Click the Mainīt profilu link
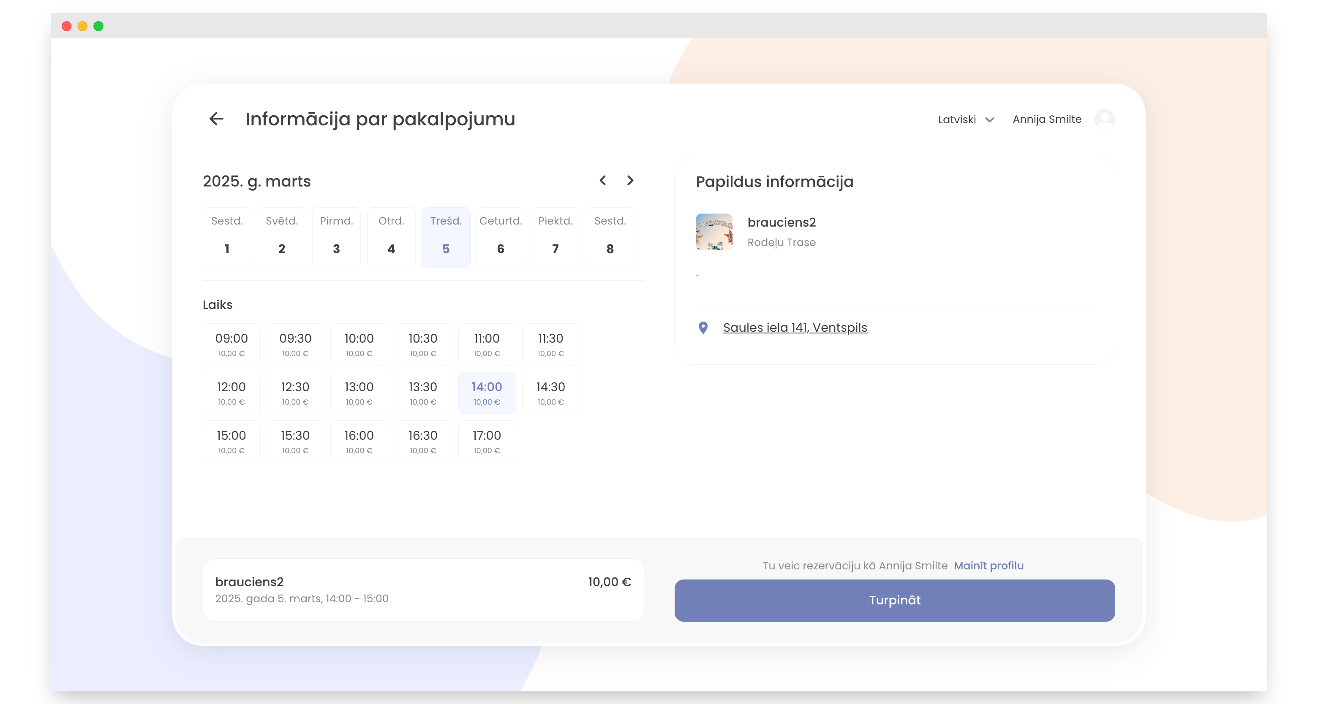 click(x=988, y=566)
